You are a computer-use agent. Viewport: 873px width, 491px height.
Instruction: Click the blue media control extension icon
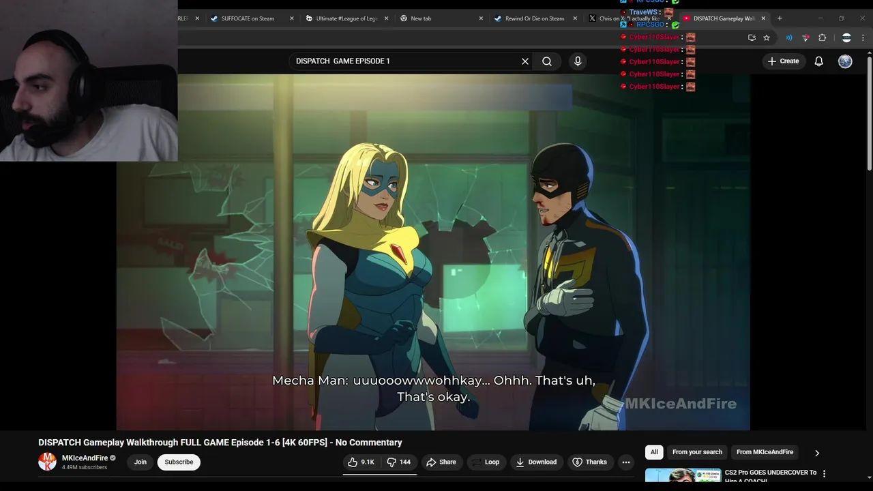point(789,38)
